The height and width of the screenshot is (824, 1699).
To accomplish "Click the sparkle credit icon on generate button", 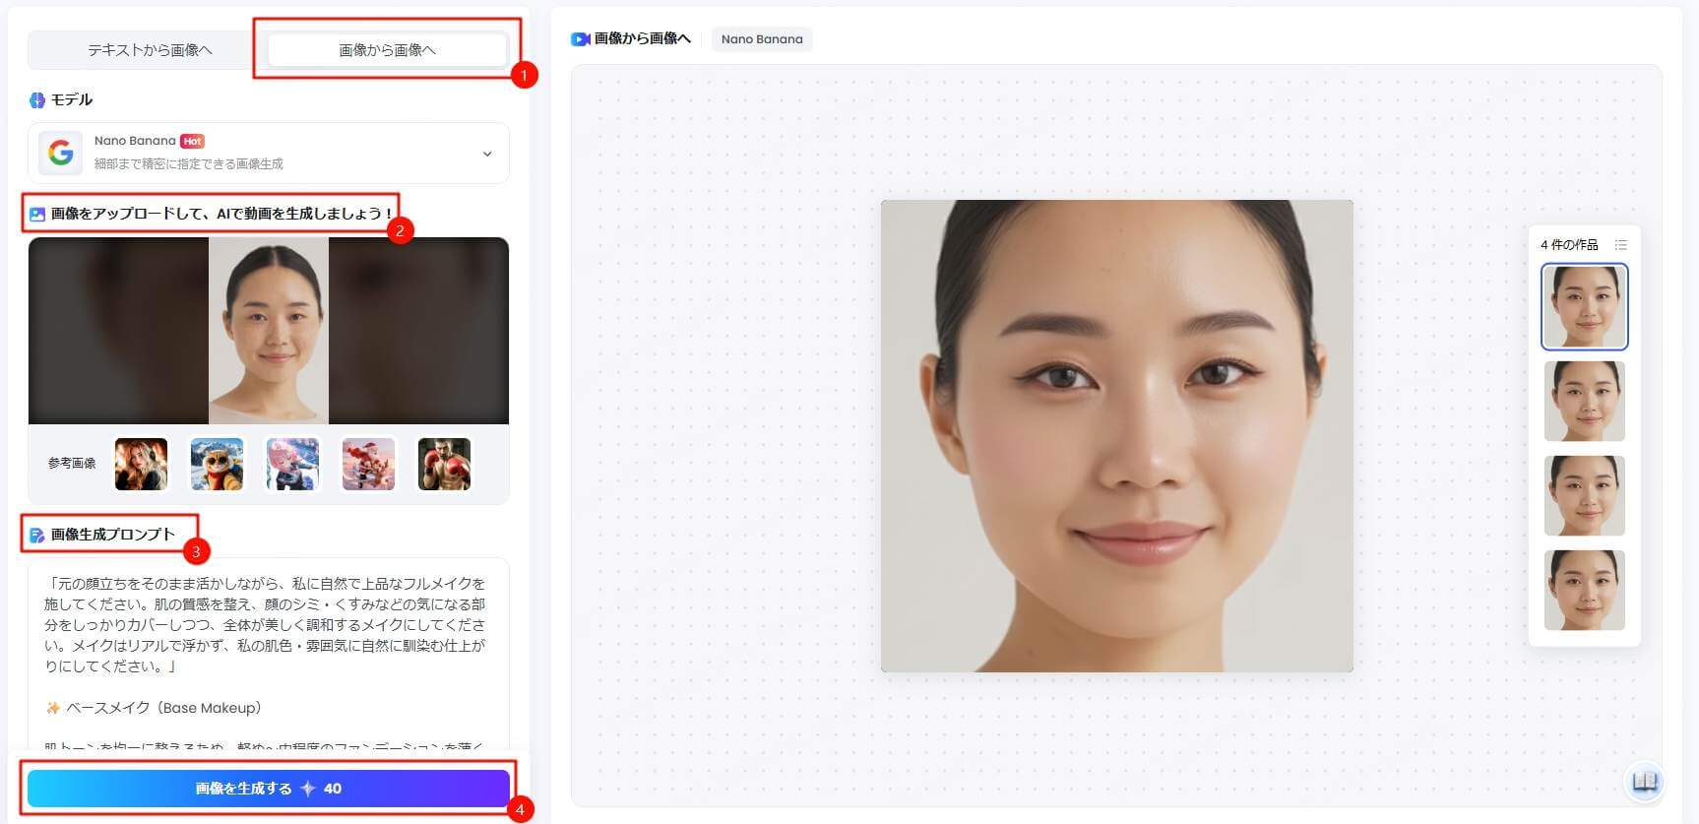I will point(308,789).
